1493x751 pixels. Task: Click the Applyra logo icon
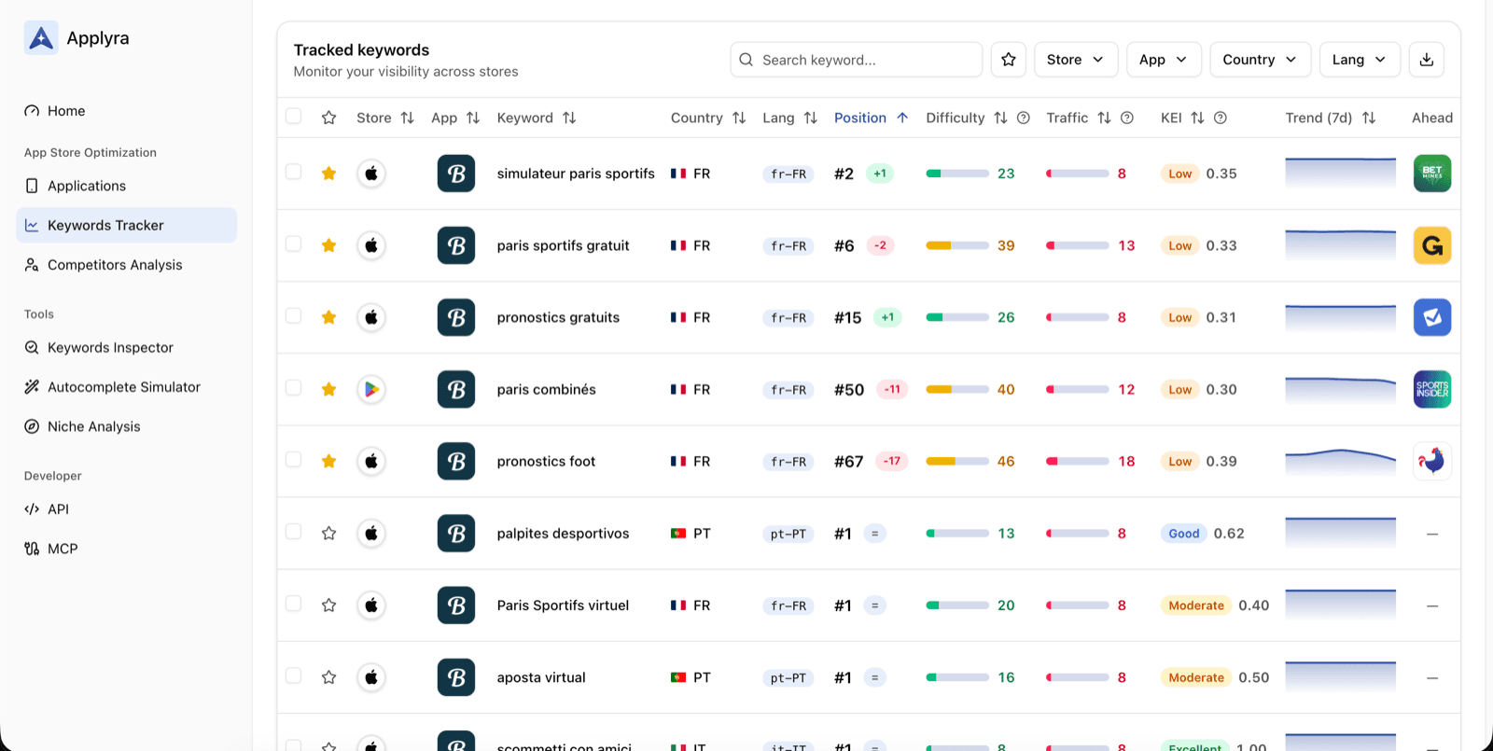[41, 38]
